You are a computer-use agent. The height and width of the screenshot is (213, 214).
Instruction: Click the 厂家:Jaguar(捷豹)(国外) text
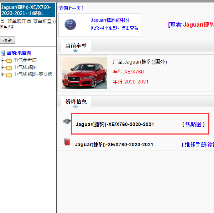point(140,62)
